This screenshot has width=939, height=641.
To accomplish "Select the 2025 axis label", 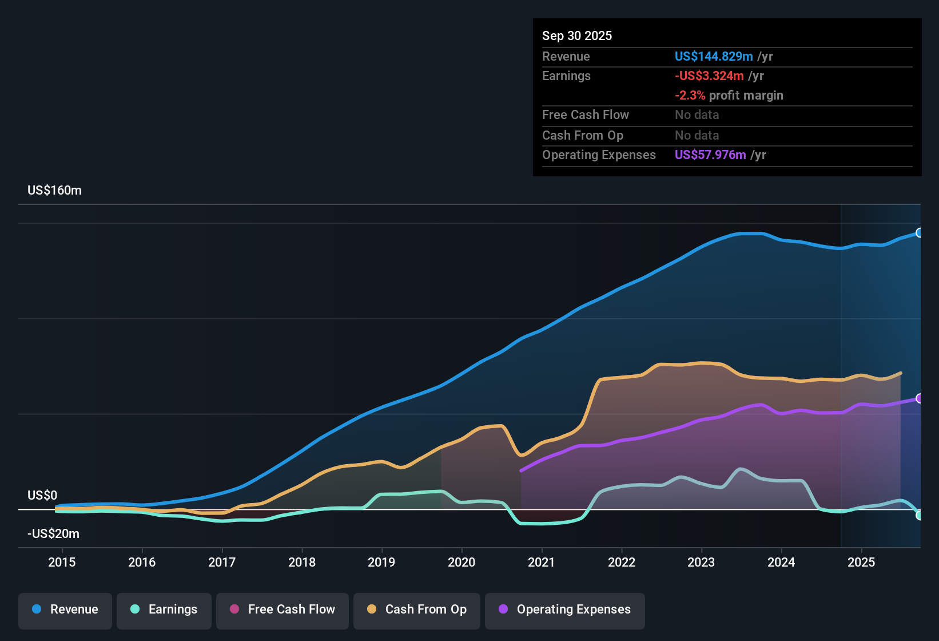I will point(862,563).
